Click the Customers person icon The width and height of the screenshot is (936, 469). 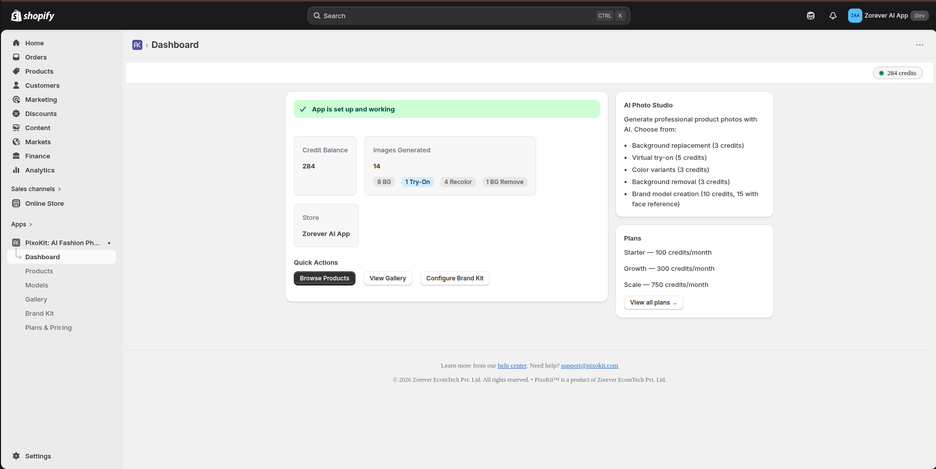click(x=16, y=85)
